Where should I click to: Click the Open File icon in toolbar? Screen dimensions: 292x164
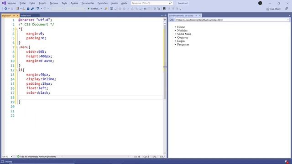pos(24,9)
